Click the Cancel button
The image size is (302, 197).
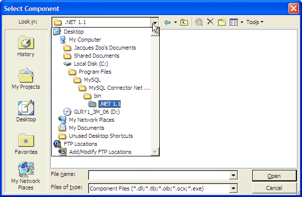(x=274, y=188)
